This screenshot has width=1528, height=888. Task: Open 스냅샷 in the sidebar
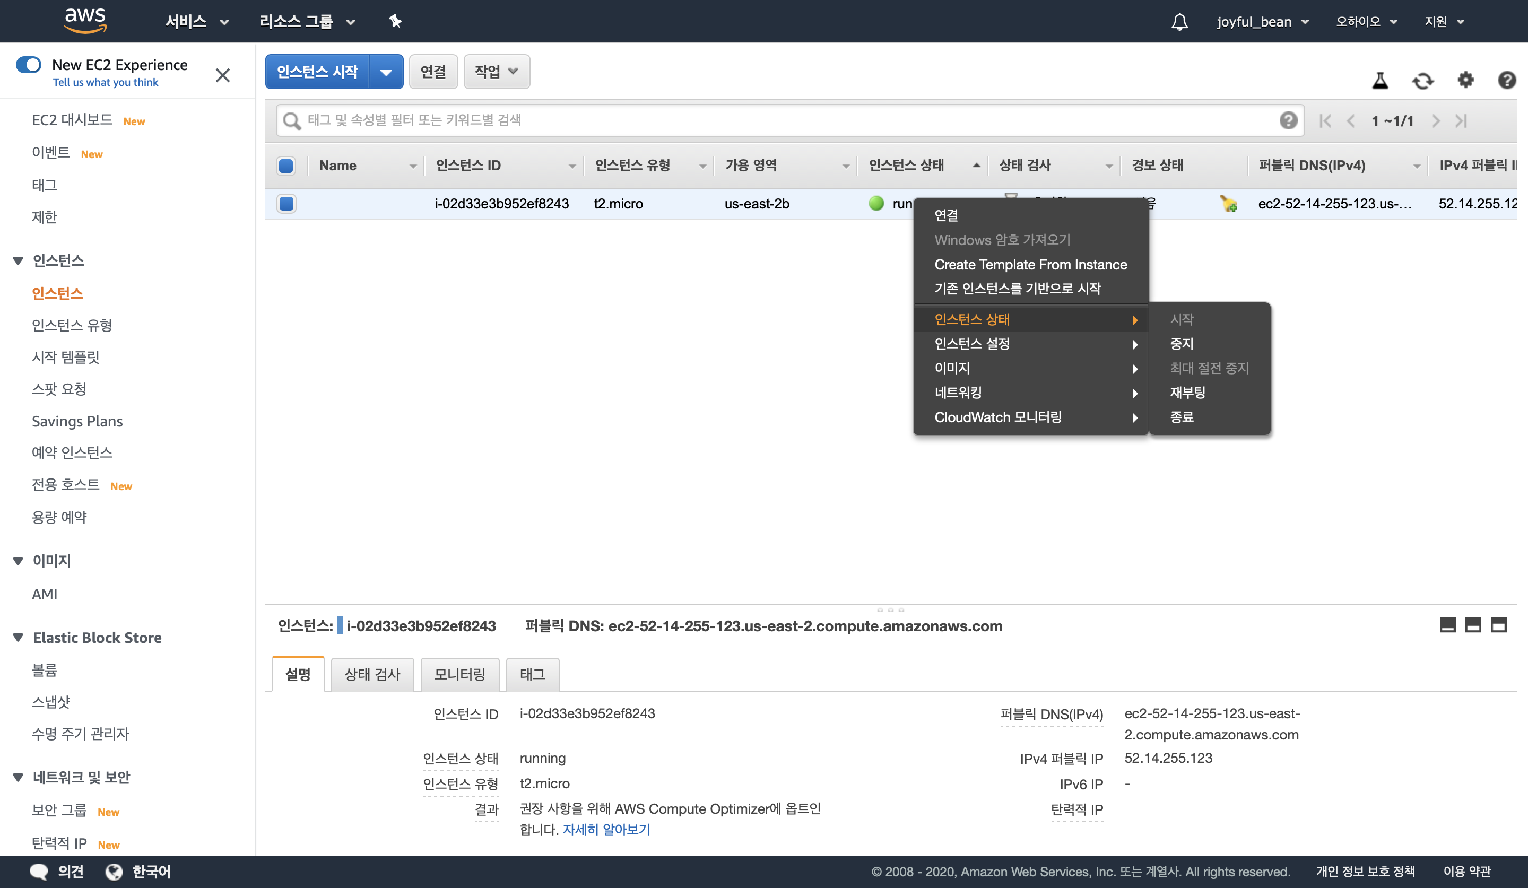(x=51, y=702)
